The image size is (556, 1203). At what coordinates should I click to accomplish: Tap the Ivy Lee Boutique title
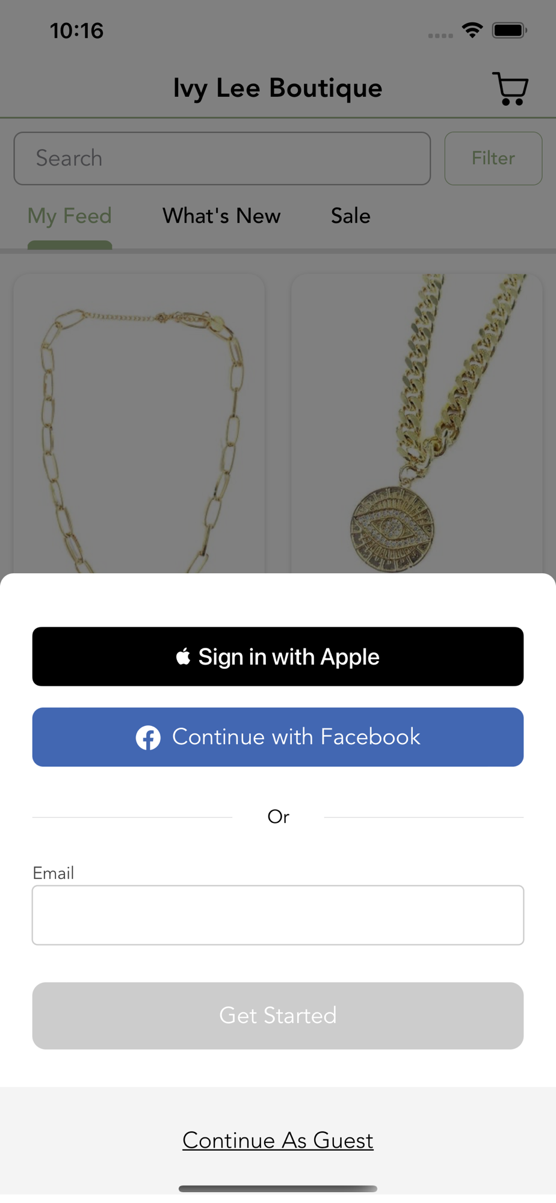coord(278,88)
